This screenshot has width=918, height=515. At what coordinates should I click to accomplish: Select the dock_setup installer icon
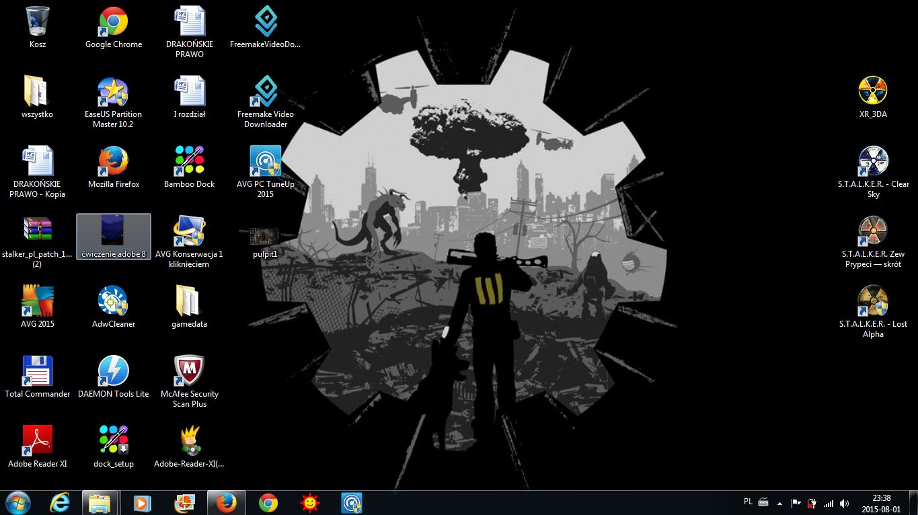click(114, 448)
